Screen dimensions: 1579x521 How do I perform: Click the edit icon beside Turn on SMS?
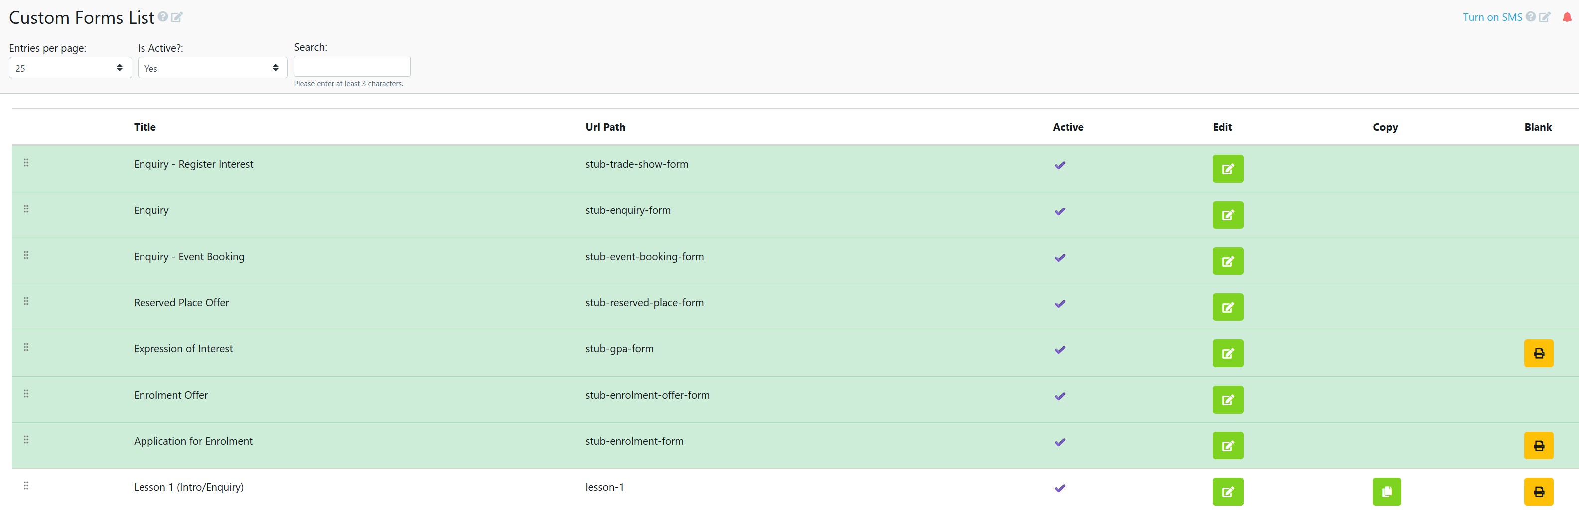tap(1545, 17)
